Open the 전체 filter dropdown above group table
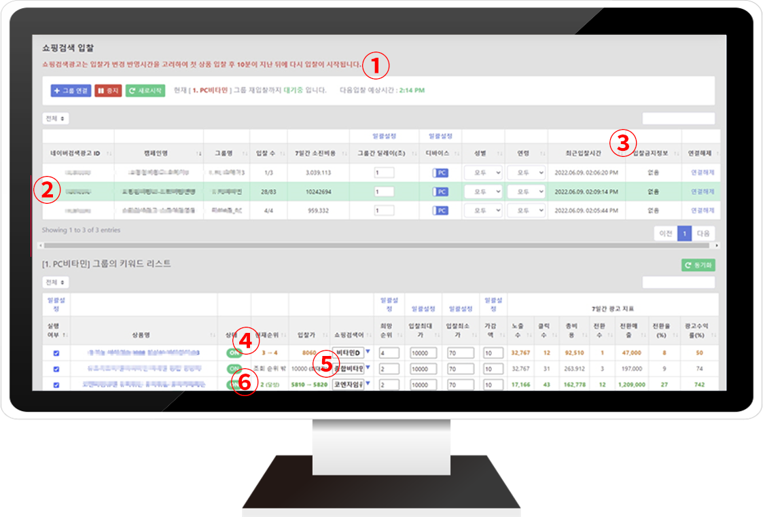 coord(55,119)
